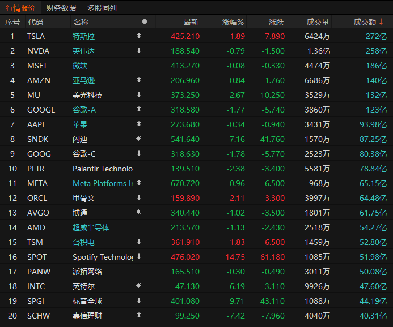Click the up-down marker in SPOT row
Screen dimensions: 393x327
click(x=139, y=256)
